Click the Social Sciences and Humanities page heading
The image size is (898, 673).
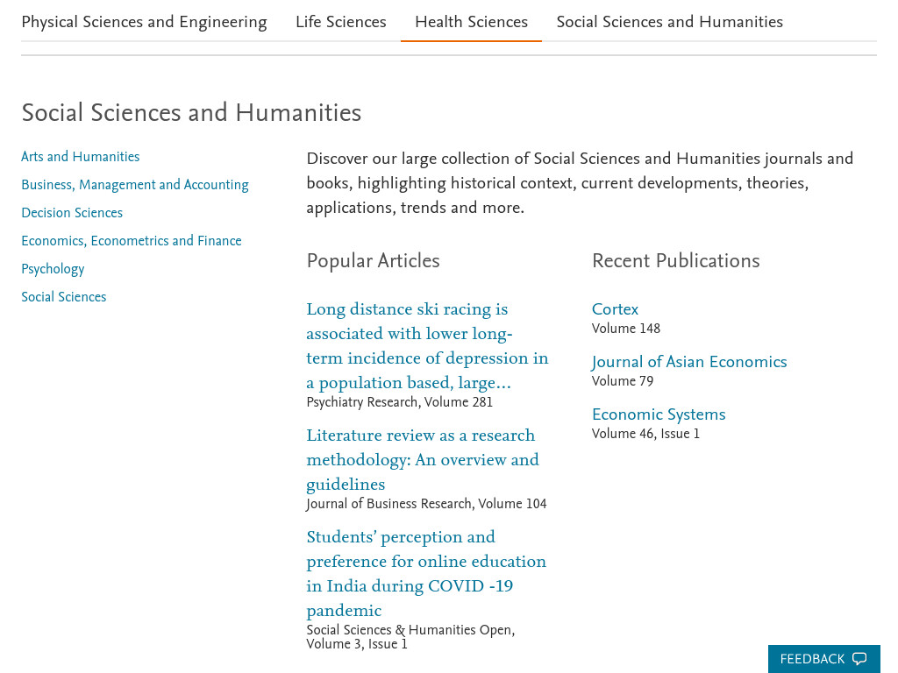(191, 113)
